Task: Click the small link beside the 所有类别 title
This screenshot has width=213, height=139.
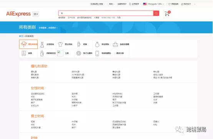Action: click(48, 28)
